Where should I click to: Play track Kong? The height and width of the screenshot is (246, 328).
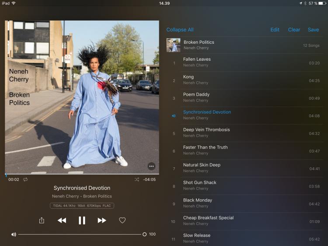[244, 80]
